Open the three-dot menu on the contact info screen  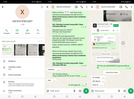coord(42,7)
